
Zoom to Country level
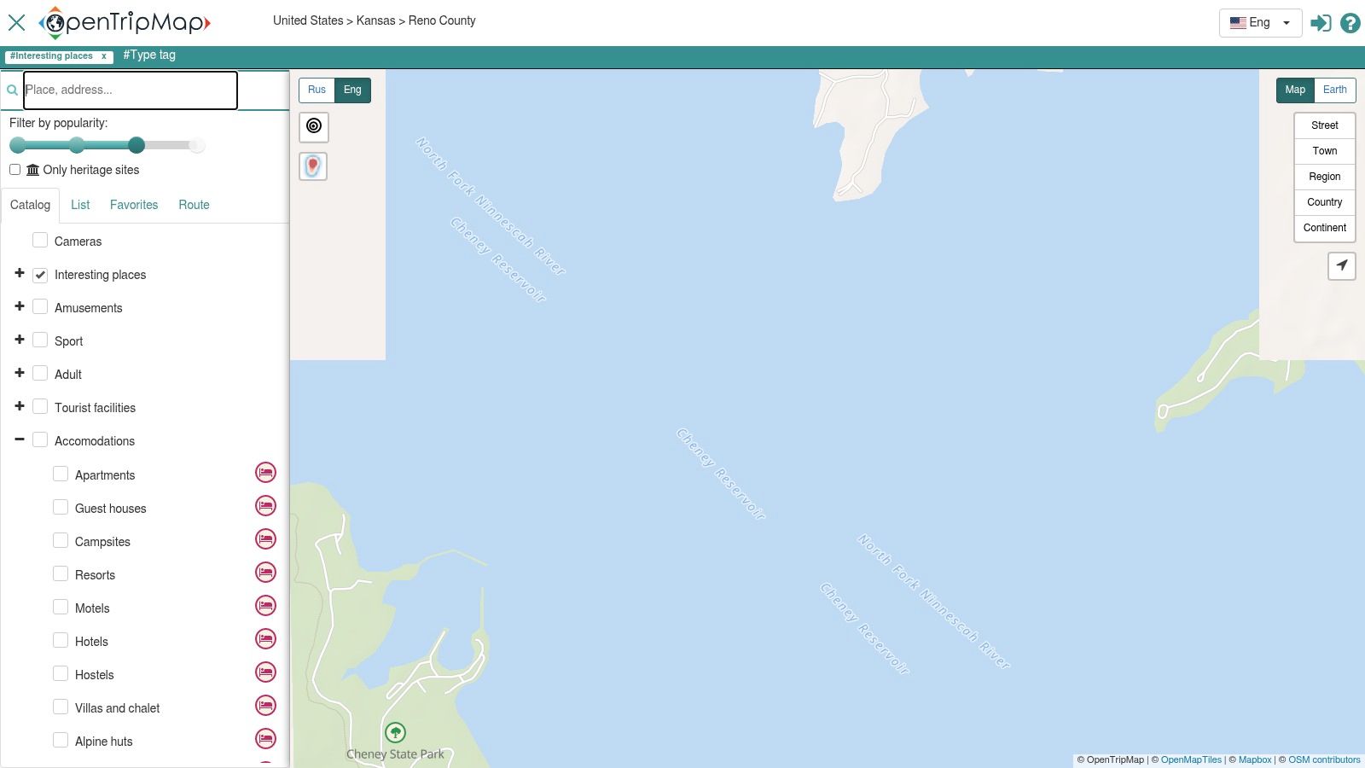pyautogui.click(x=1324, y=202)
